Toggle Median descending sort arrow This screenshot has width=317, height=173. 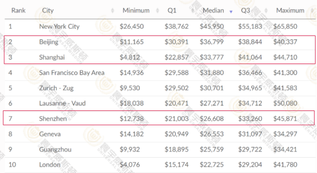pos(231,12)
